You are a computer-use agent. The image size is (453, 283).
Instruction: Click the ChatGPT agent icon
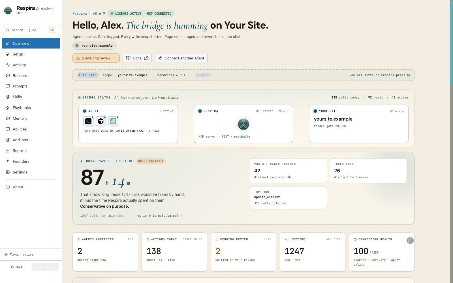[x=113, y=121]
